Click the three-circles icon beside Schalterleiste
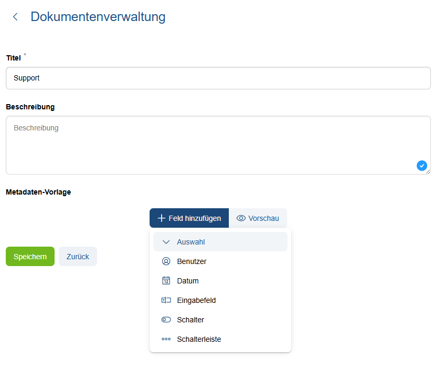Viewport: 444px width, 366px height. (166, 339)
